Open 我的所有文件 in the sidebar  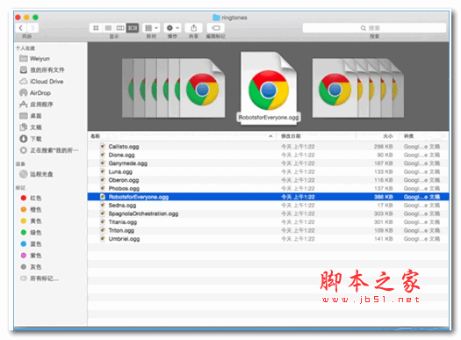(42, 70)
